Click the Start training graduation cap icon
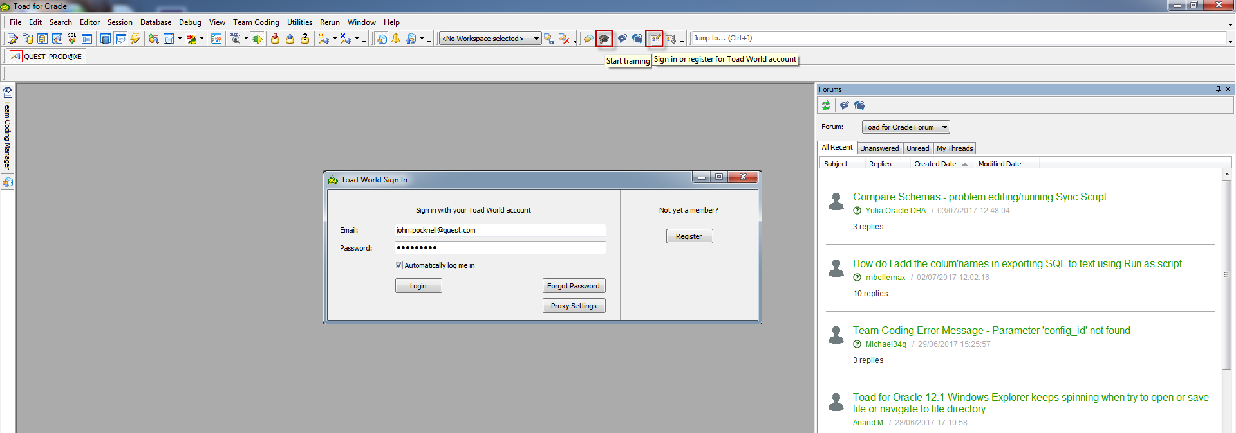Screen dimensions: 1236x433 pyautogui.click(x=604, y=39)
